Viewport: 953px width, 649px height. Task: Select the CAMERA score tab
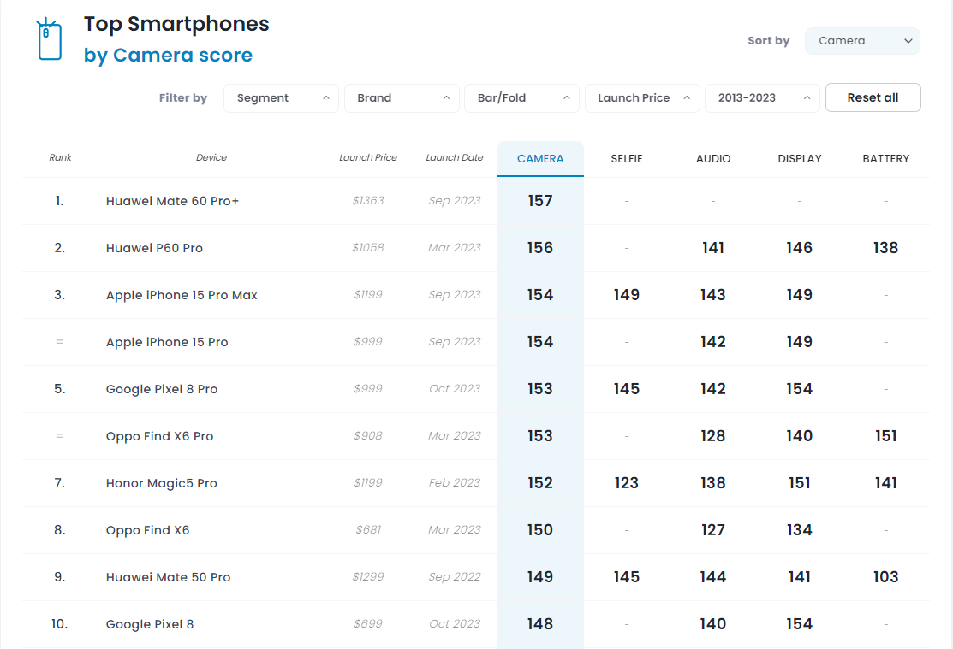tap(540, 159)
